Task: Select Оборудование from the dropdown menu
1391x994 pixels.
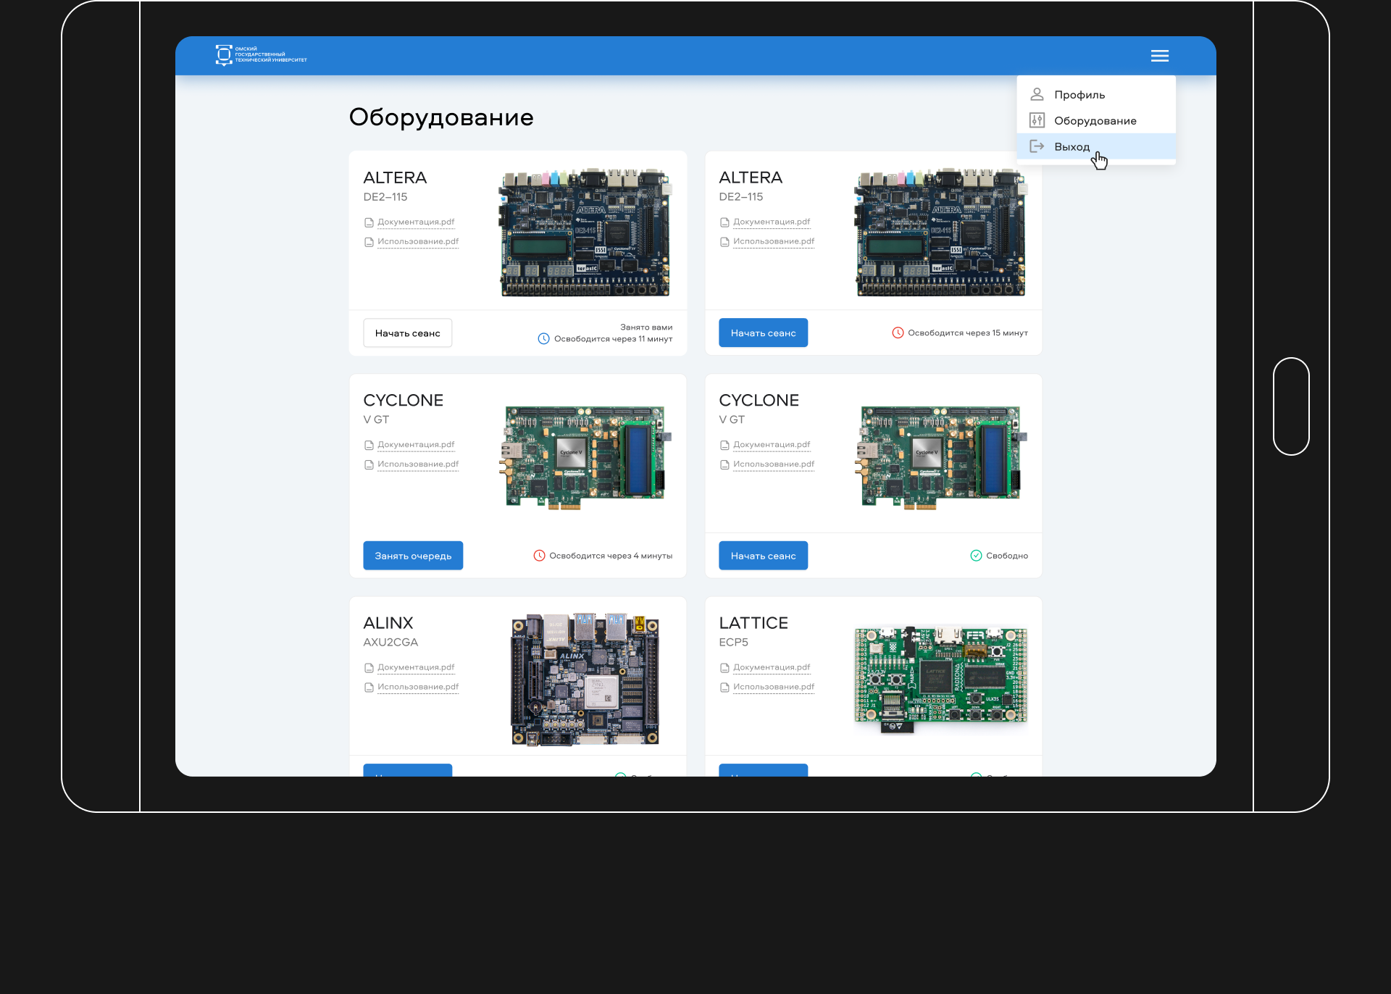Action: (1095, 121)
